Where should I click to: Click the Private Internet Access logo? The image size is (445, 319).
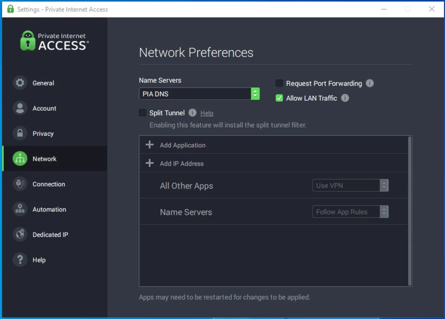coord(55,40)
